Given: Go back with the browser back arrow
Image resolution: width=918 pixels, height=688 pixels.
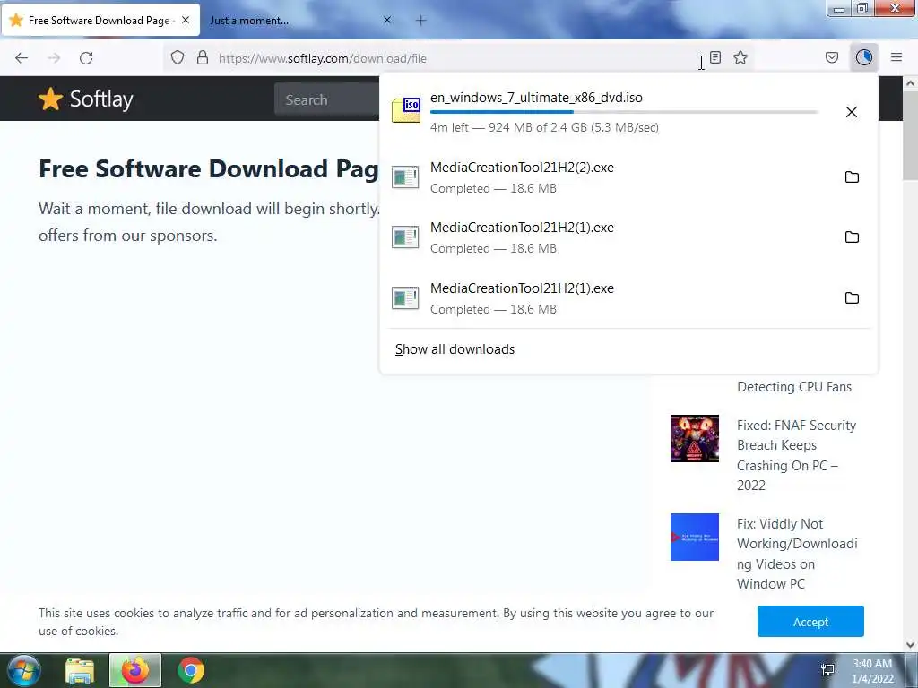Looking at the screenshot, I should point(22,58).
